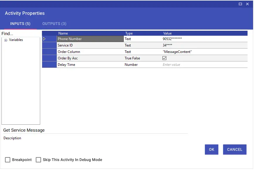Check Skip This Activity In Debug Mode
254x170 pixels.
click(x=38, y=160)
